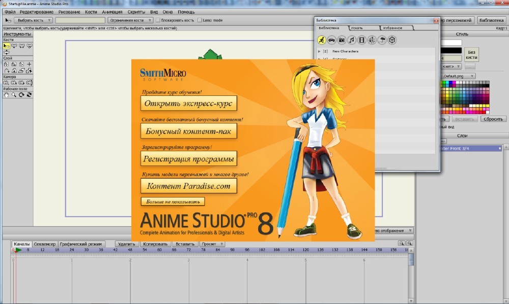Choose the Roll Camera tool
The width and height of the screenshot is (509, 304).
click(22, 83)
